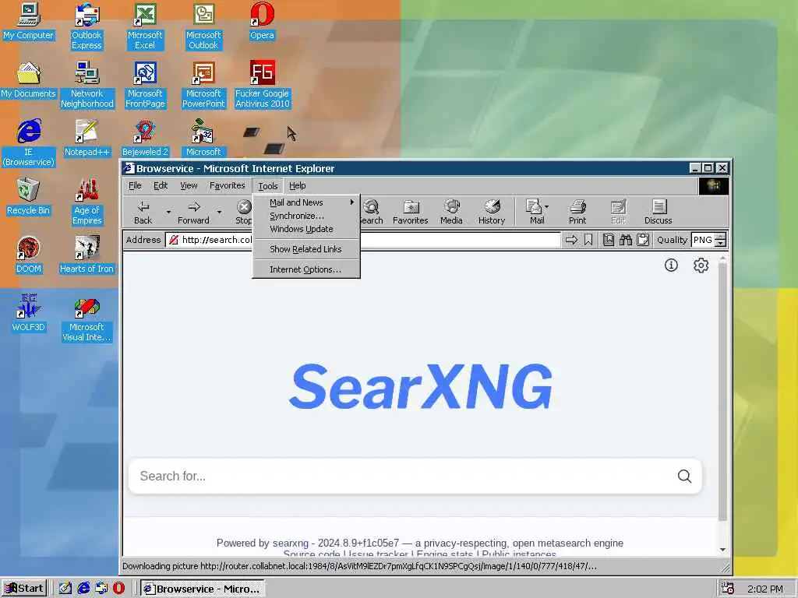Click the Print toolbar button
This screenshot has width=798, height=598.
tap(577, 212)
